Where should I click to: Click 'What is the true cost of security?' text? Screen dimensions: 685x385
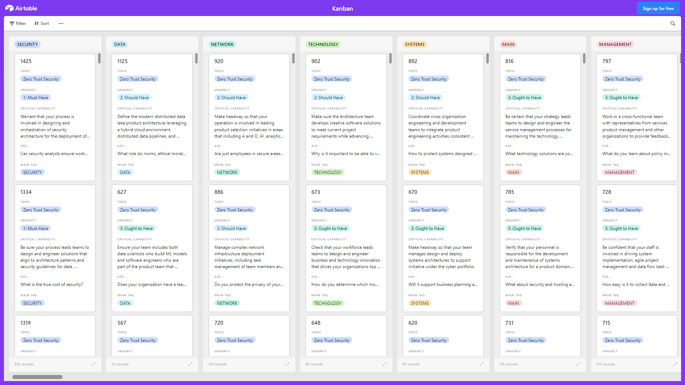pos(52,284)
